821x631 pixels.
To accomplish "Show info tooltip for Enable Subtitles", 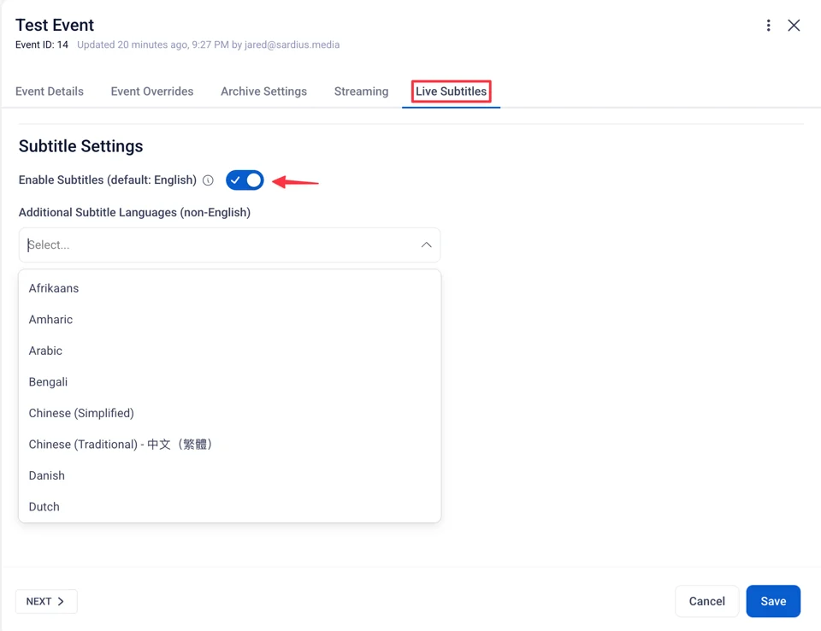I will (208, 180).
